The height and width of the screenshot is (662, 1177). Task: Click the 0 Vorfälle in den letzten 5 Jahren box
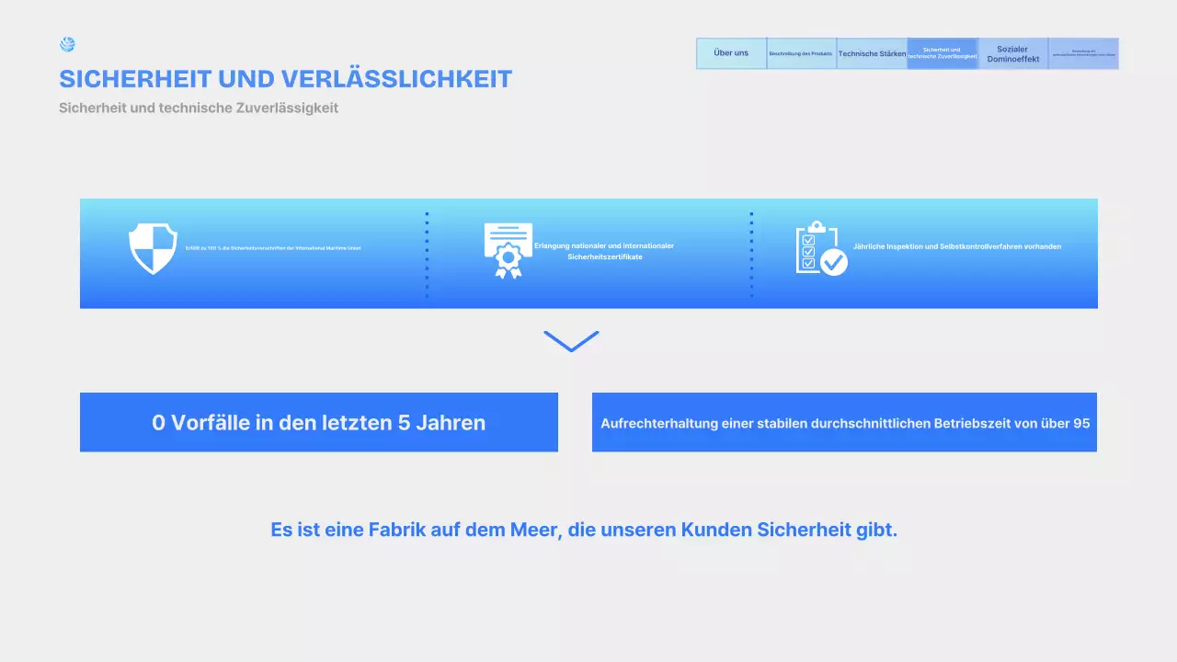coord(318,423)
